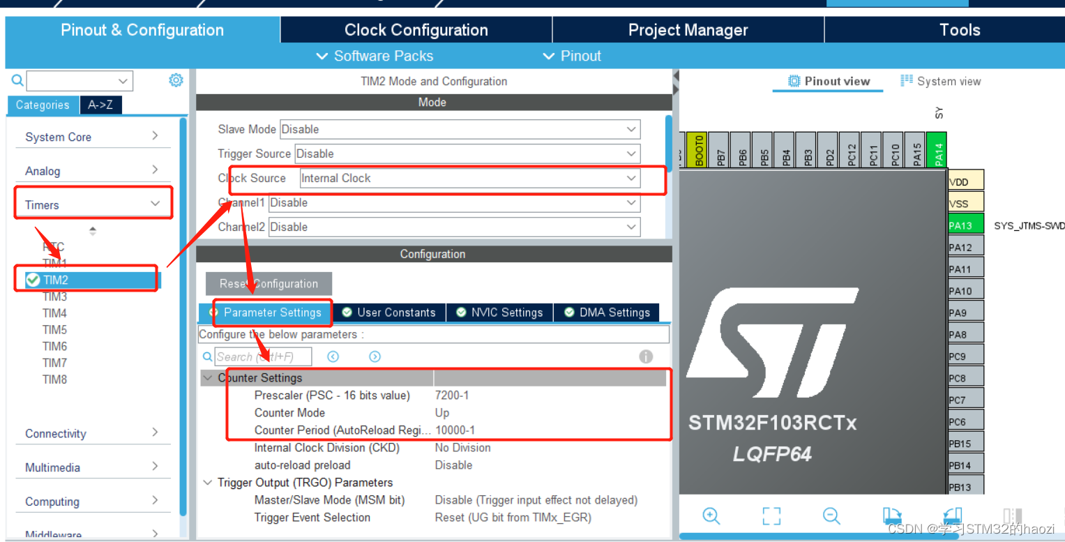
Task: Open the Tools tab
Action: [x=960, y=30]
